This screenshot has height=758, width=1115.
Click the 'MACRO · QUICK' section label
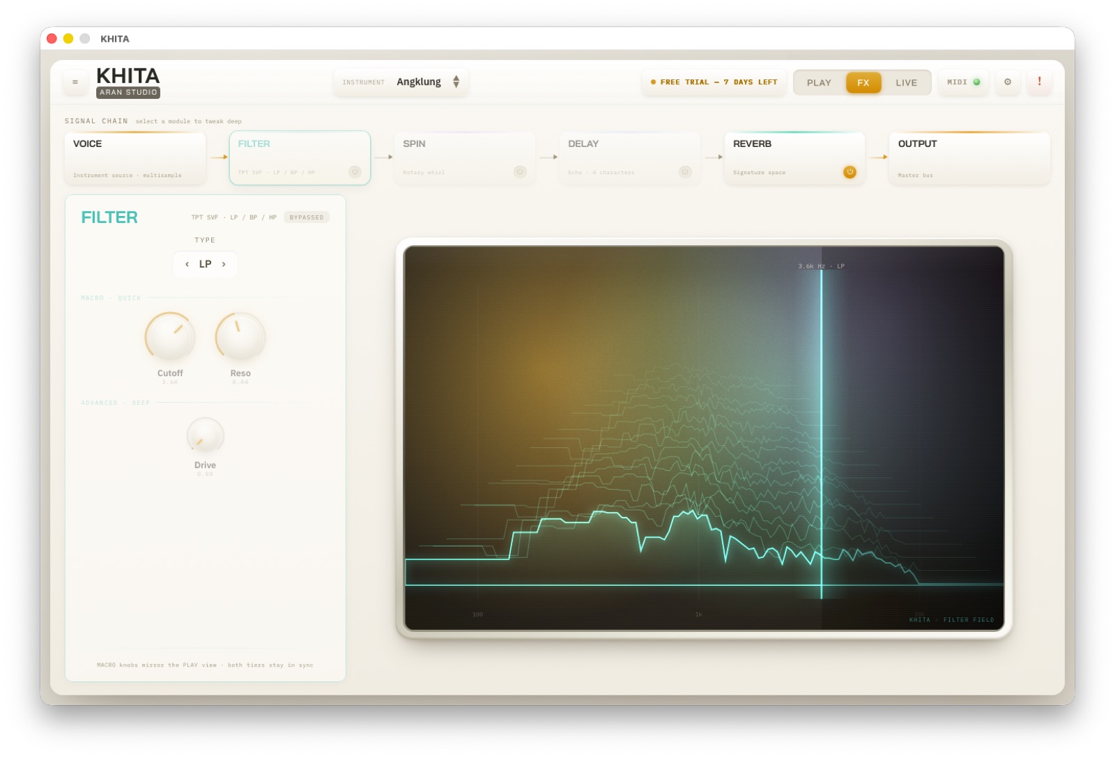[x=111, y=298]
